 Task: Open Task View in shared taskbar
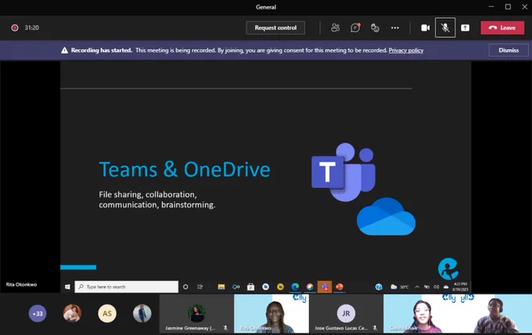200,286
